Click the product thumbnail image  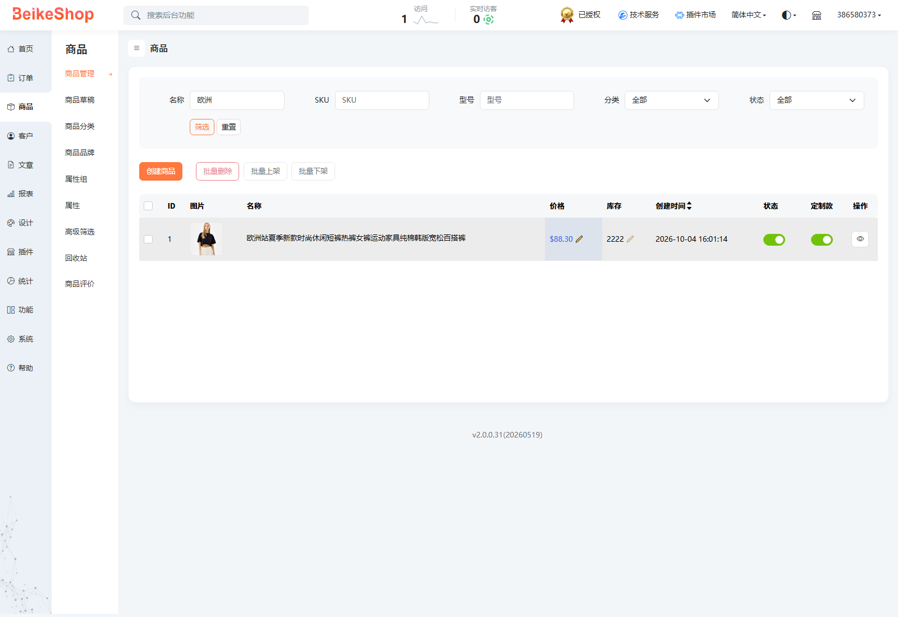pyautogui.click(x=207, y=239)
